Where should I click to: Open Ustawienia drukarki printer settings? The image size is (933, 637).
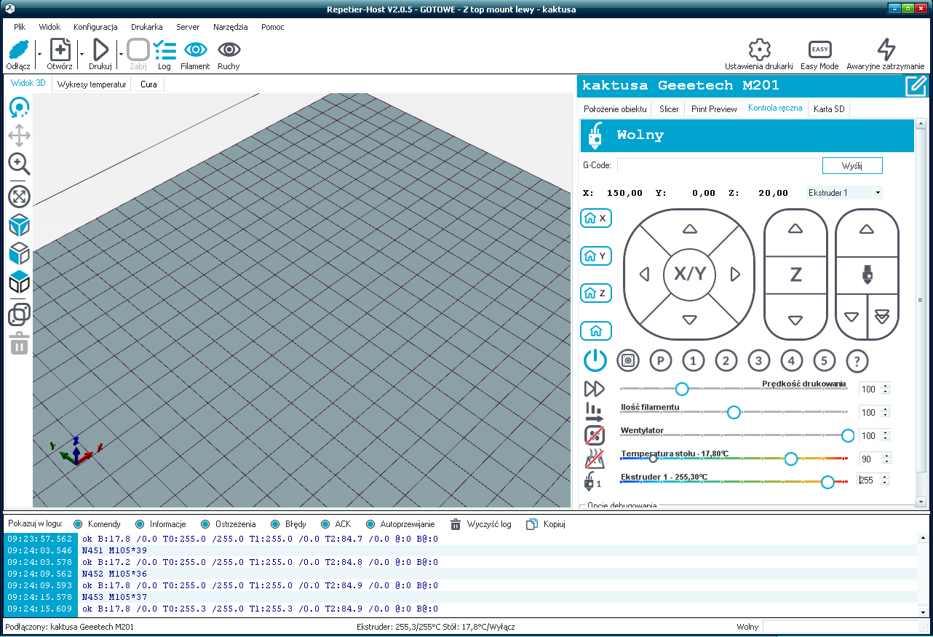759,50
